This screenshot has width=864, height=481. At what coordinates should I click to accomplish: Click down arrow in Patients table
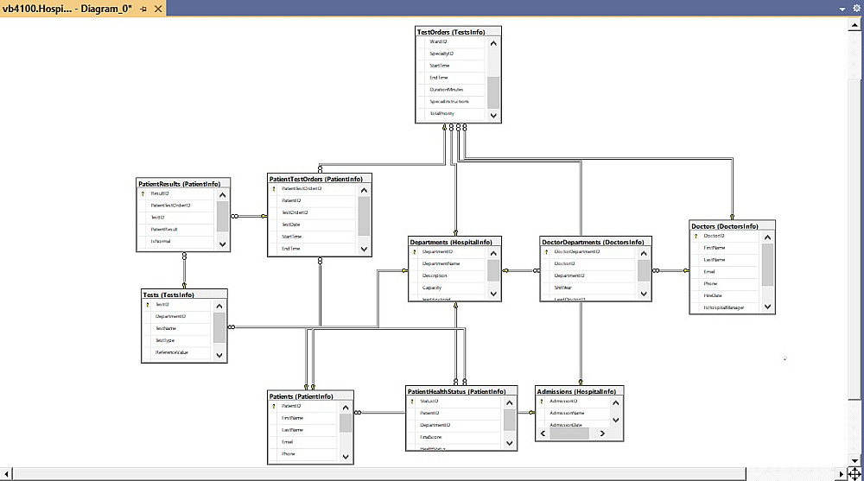(x=346, y=456)
